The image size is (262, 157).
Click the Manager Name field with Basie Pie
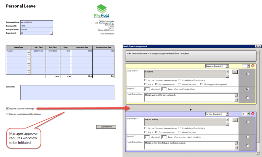click(37, 29)
